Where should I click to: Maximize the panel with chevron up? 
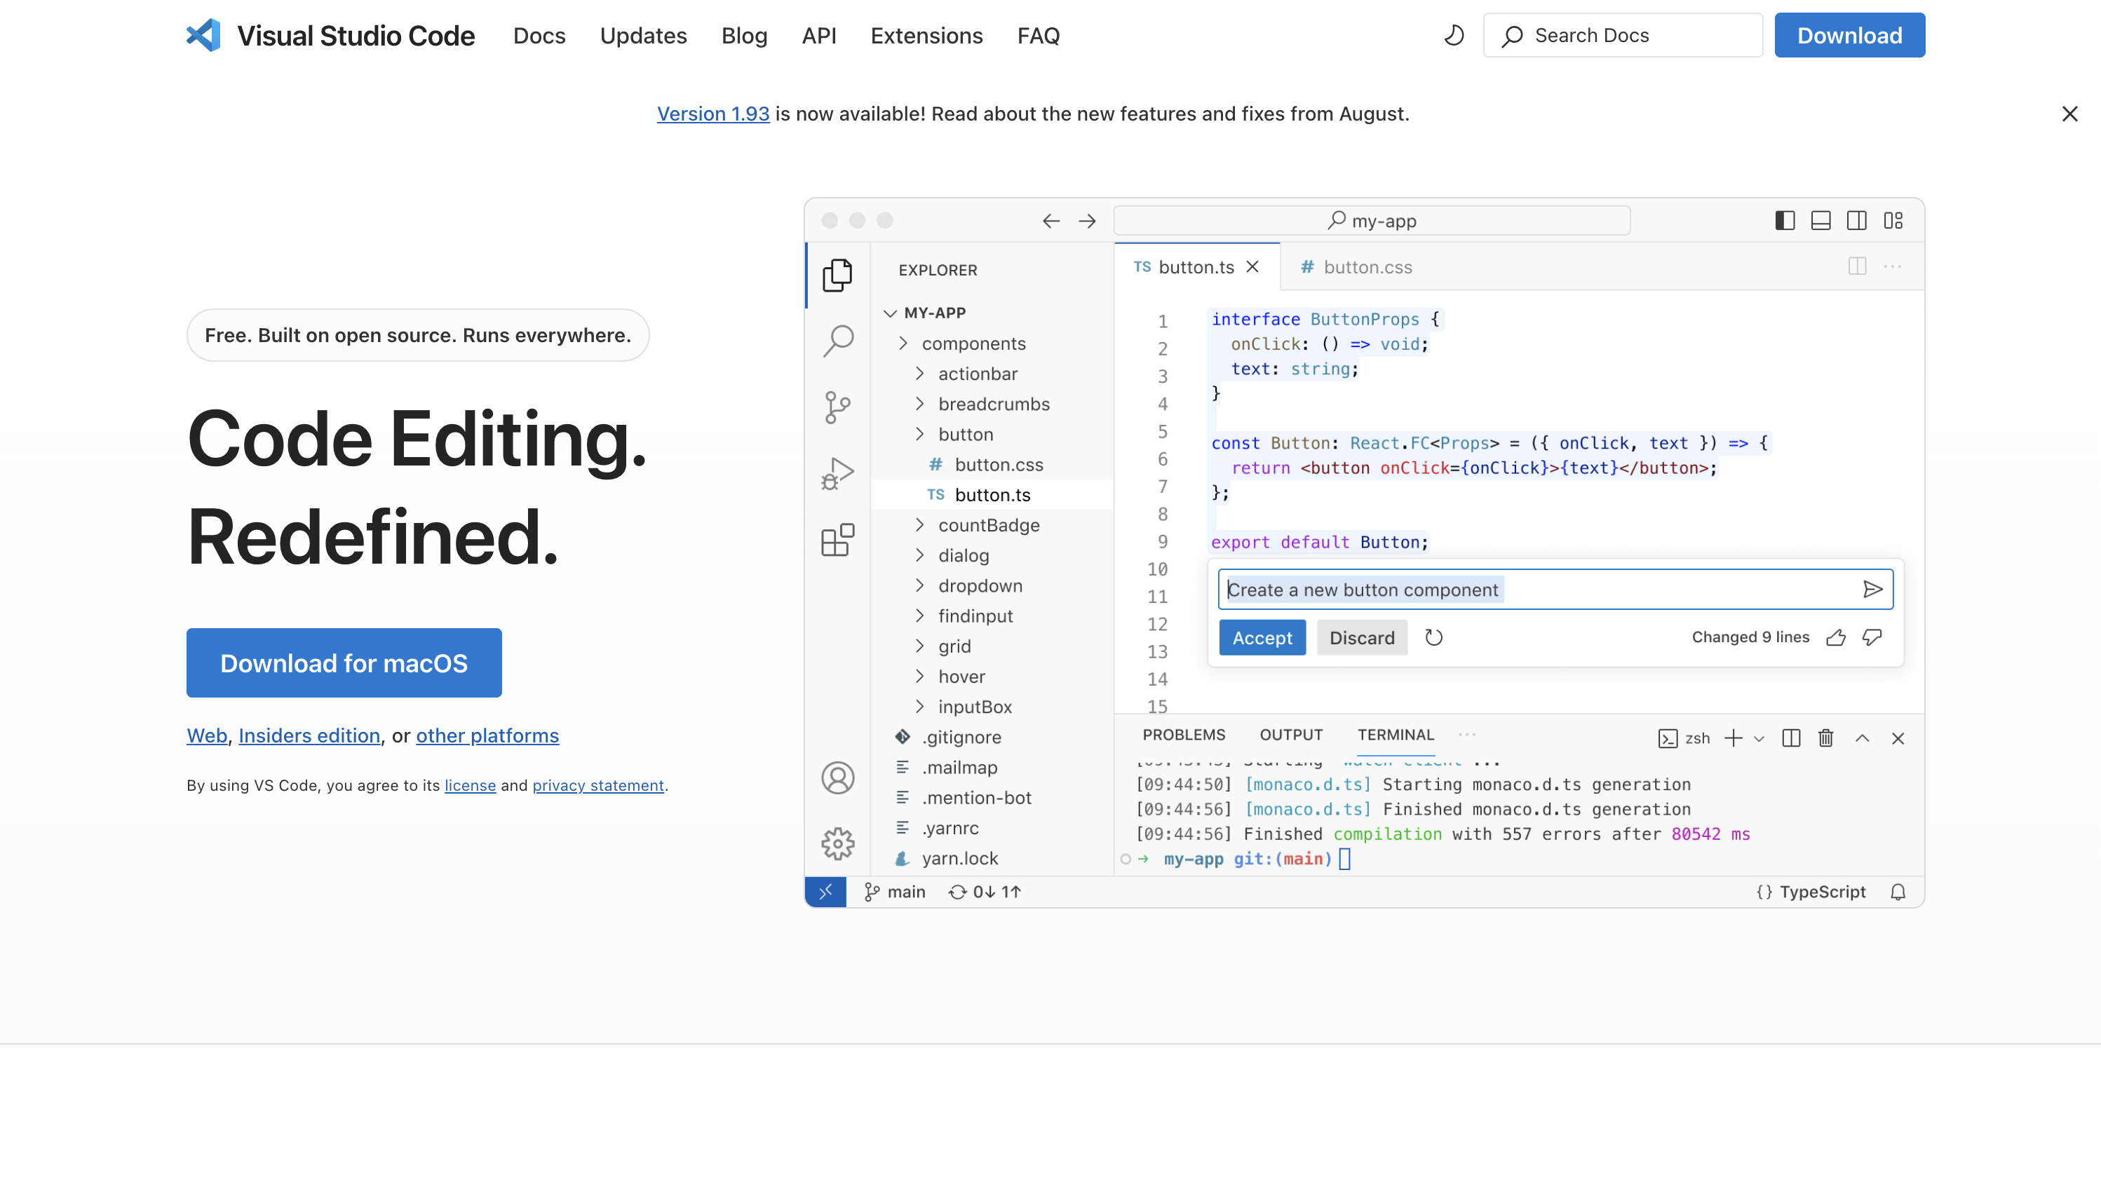coord(1862,738)
